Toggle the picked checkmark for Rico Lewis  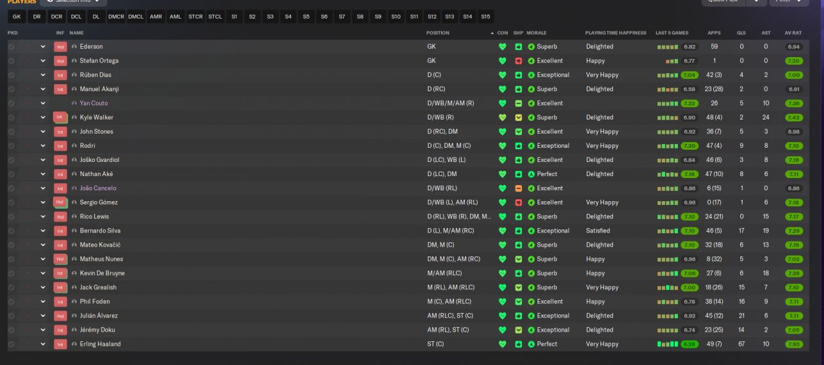(x=11, y=217)
